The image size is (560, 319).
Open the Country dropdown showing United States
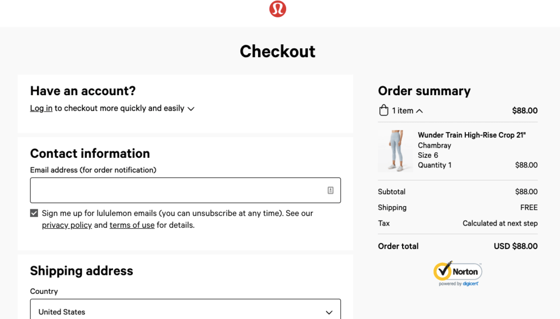pos(185,312)
